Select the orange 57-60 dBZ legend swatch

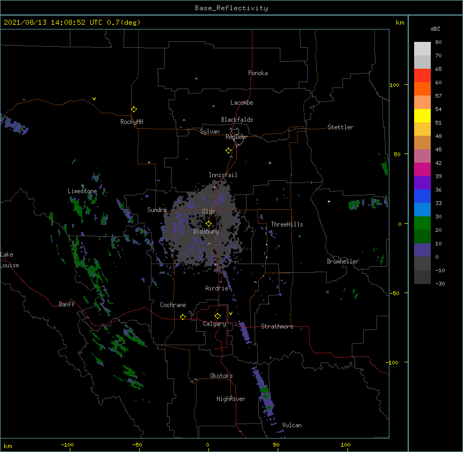click(x=422, y=89)
